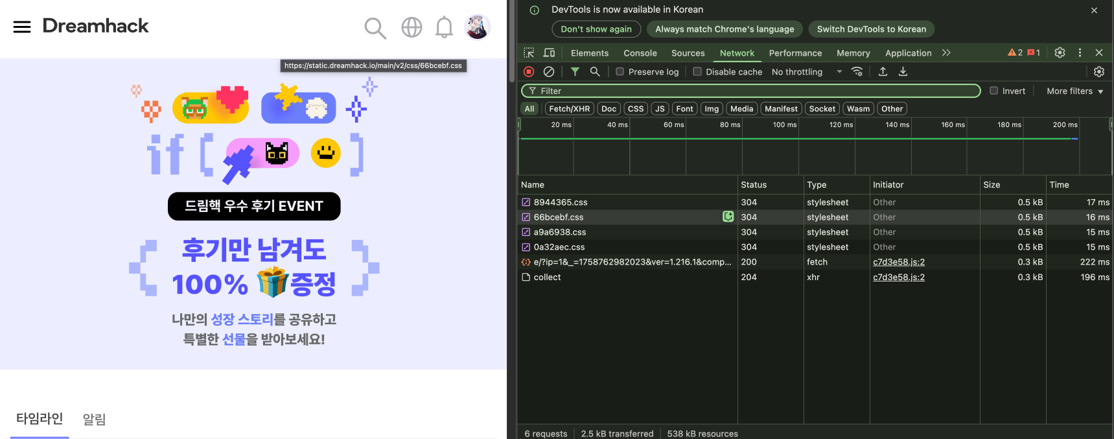Toggle the network filter funnel icon
The width and height of the screenshot is (1114, 439).
(x=575, y=71)
